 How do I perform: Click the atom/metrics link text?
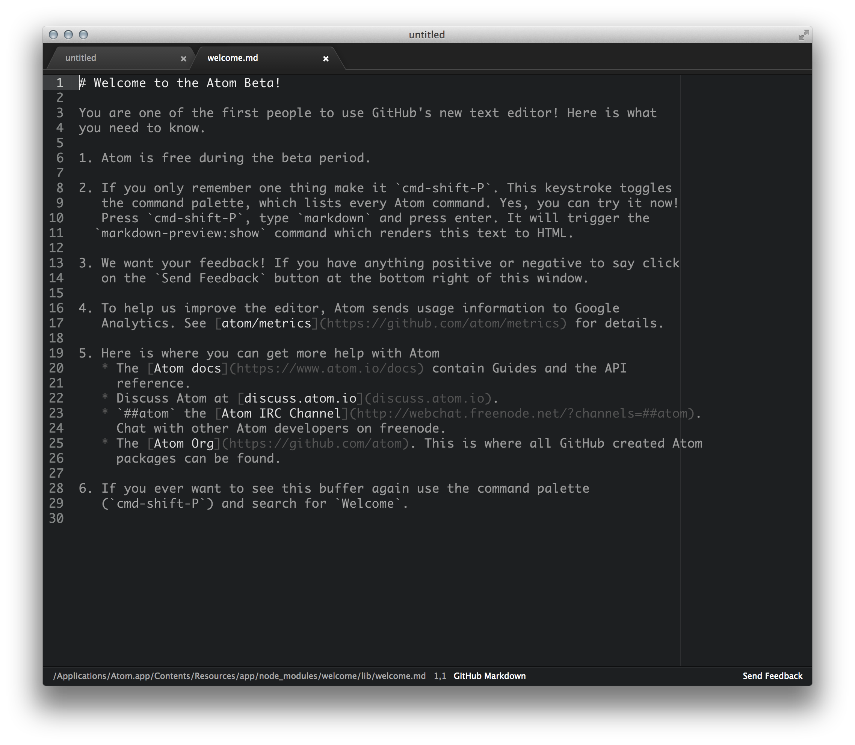tap(266, 323)
